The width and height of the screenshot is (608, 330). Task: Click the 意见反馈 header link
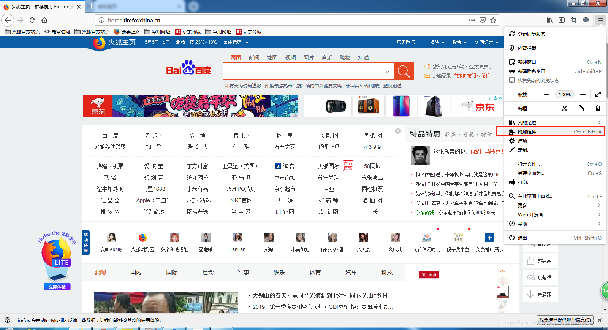[405, 42]
